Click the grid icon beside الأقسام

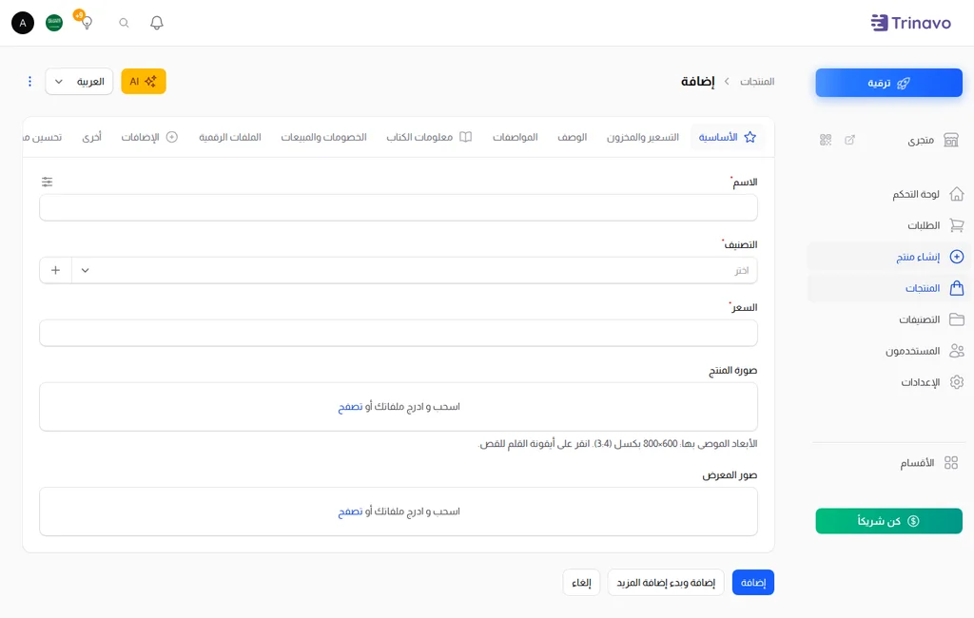pos(951,463)
